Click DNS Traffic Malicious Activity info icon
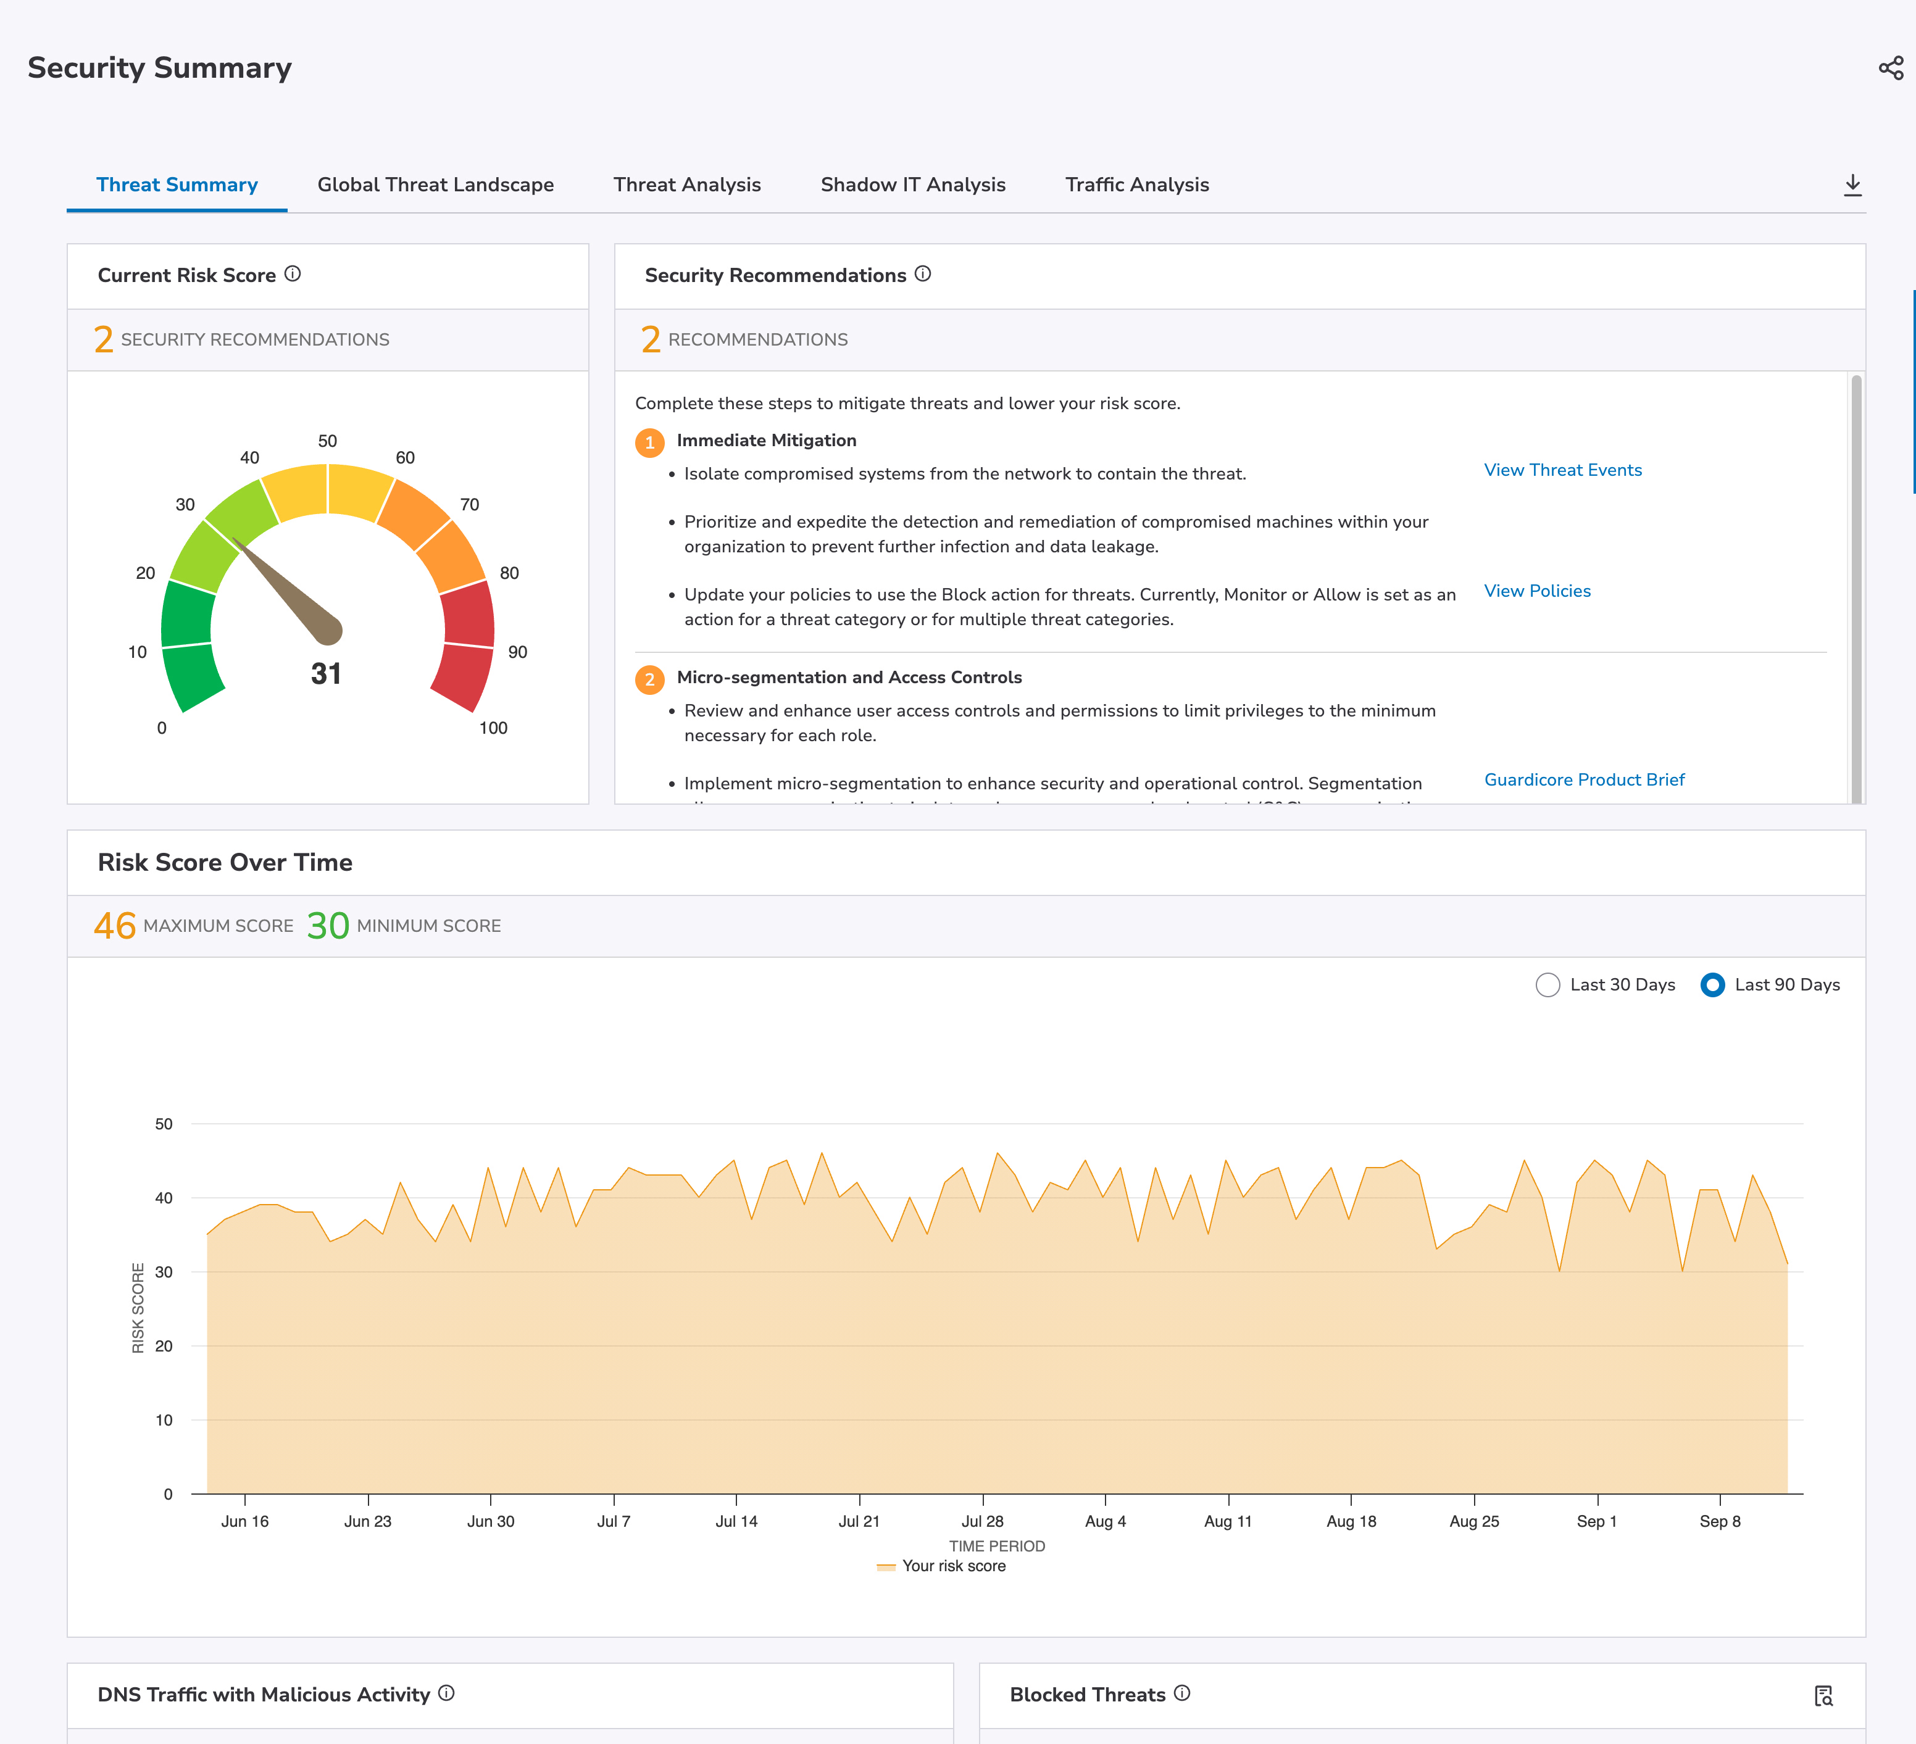The width and height of the screenshot is (1916, 1744). coord(447,1693)
